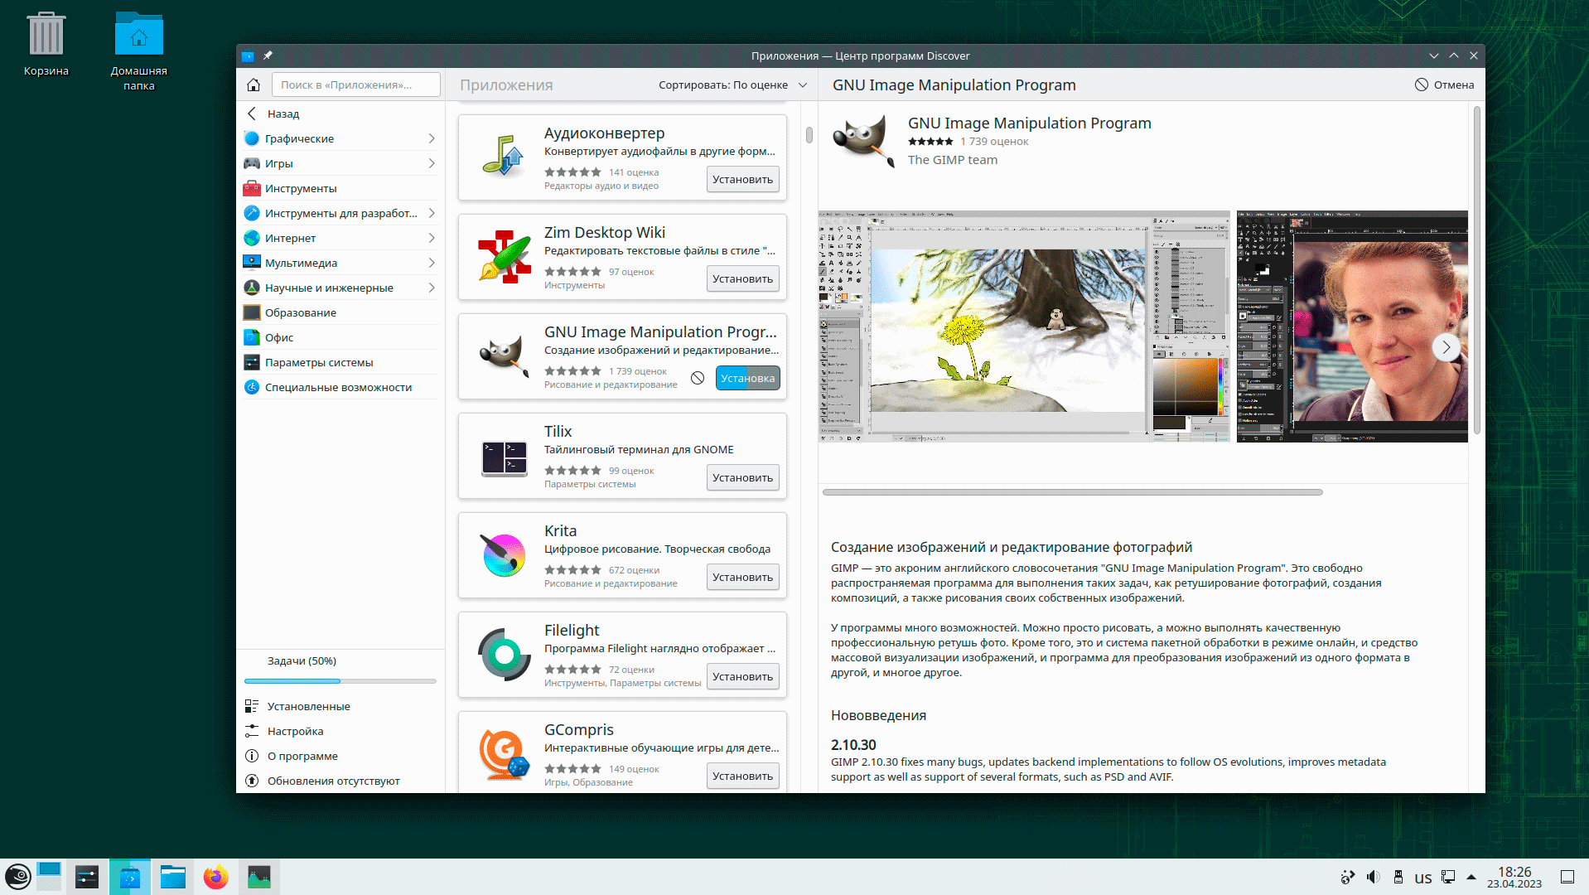Install Tilix with Установить button
This screenshot has width=1589, height=895.
point(742,477)
